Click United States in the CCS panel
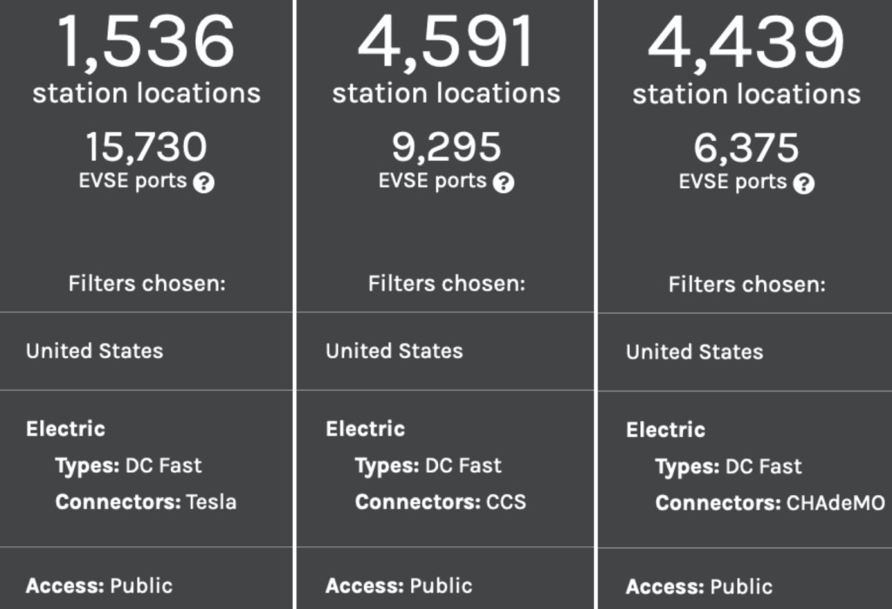 [394, 351]
